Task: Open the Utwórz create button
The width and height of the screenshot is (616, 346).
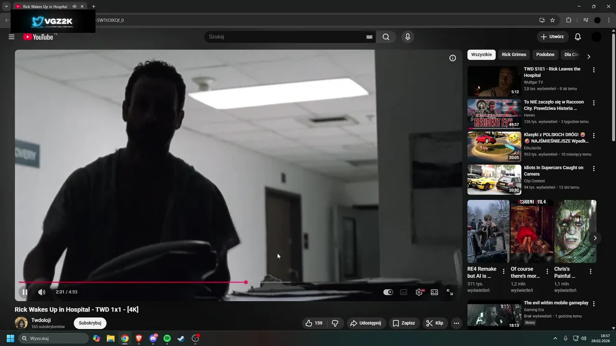Action: click(x=552, y=37)
